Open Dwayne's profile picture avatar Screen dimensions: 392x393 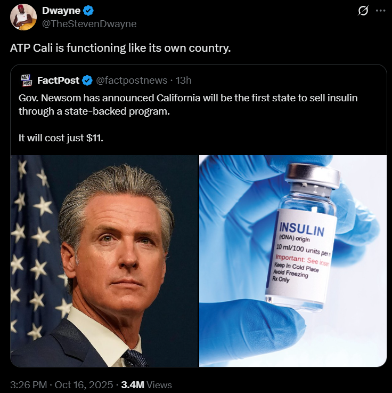[x=23, y=17]
